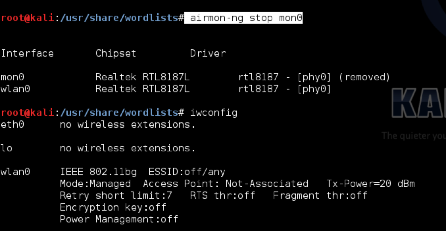Click the (removed) status text

point(364,77)
